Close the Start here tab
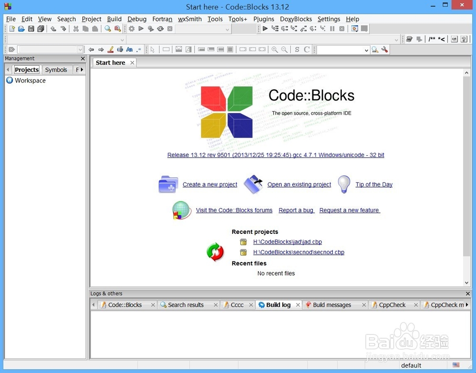The width and height of the screenshot is (476, 373). 132,62
